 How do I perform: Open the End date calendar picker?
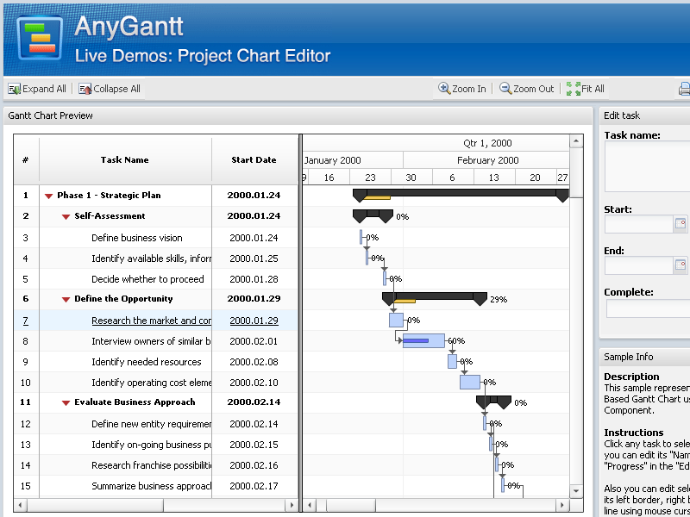pyautogui.click(x=681, y=265)
